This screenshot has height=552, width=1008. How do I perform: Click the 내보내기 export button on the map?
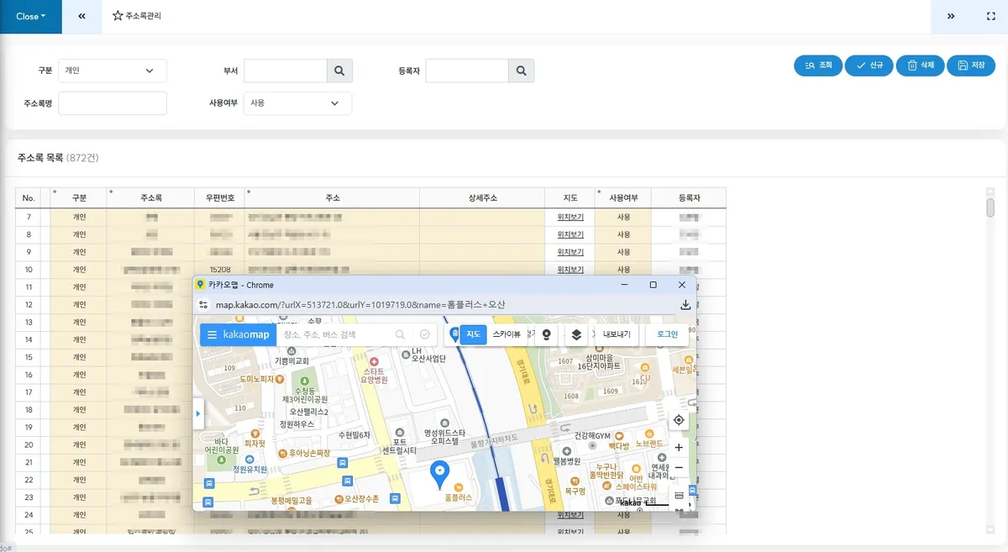617,334
